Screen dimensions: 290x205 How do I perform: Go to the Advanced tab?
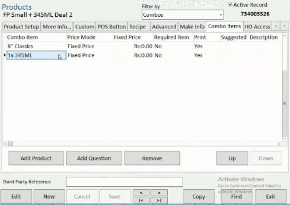(164, 27)
